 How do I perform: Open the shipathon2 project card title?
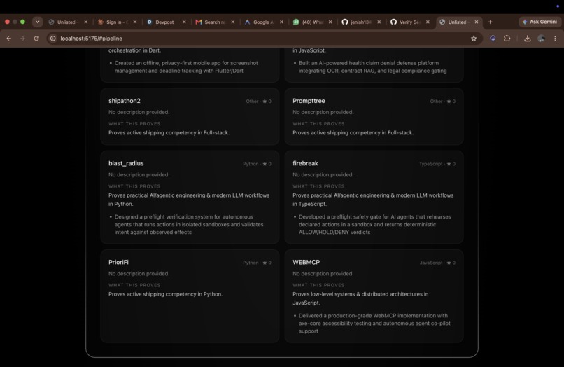(x=125, y=101)
